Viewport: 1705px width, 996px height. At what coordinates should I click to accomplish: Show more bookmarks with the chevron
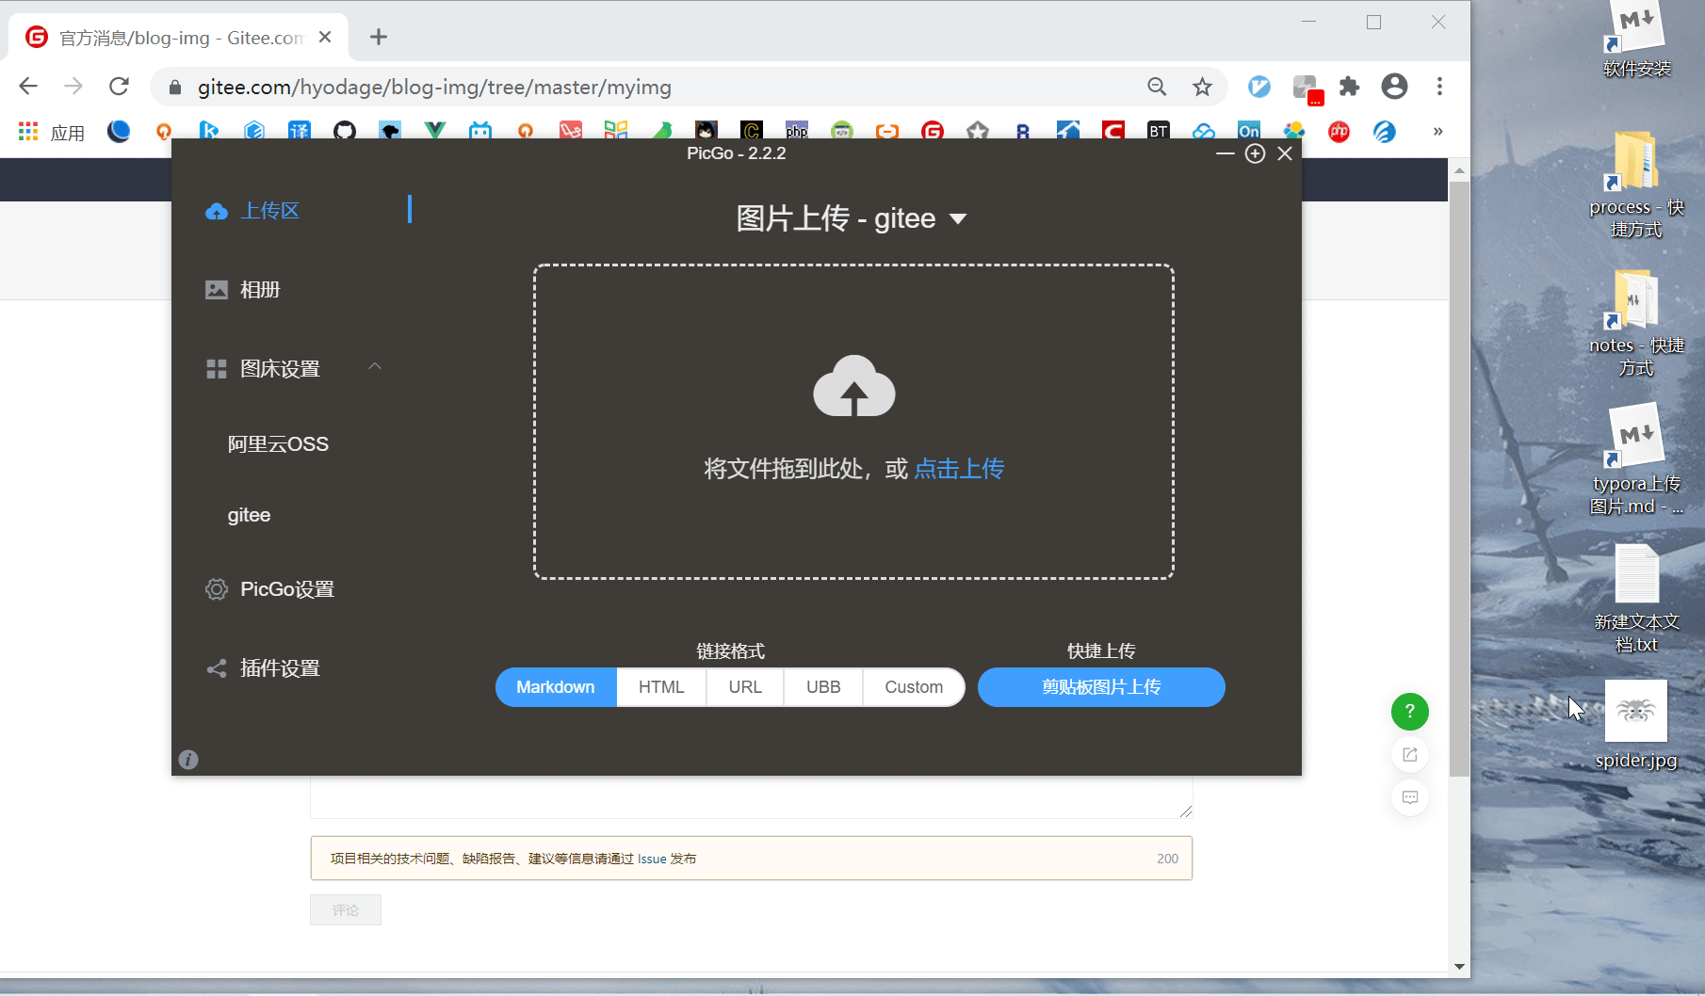click(1437, 132)
